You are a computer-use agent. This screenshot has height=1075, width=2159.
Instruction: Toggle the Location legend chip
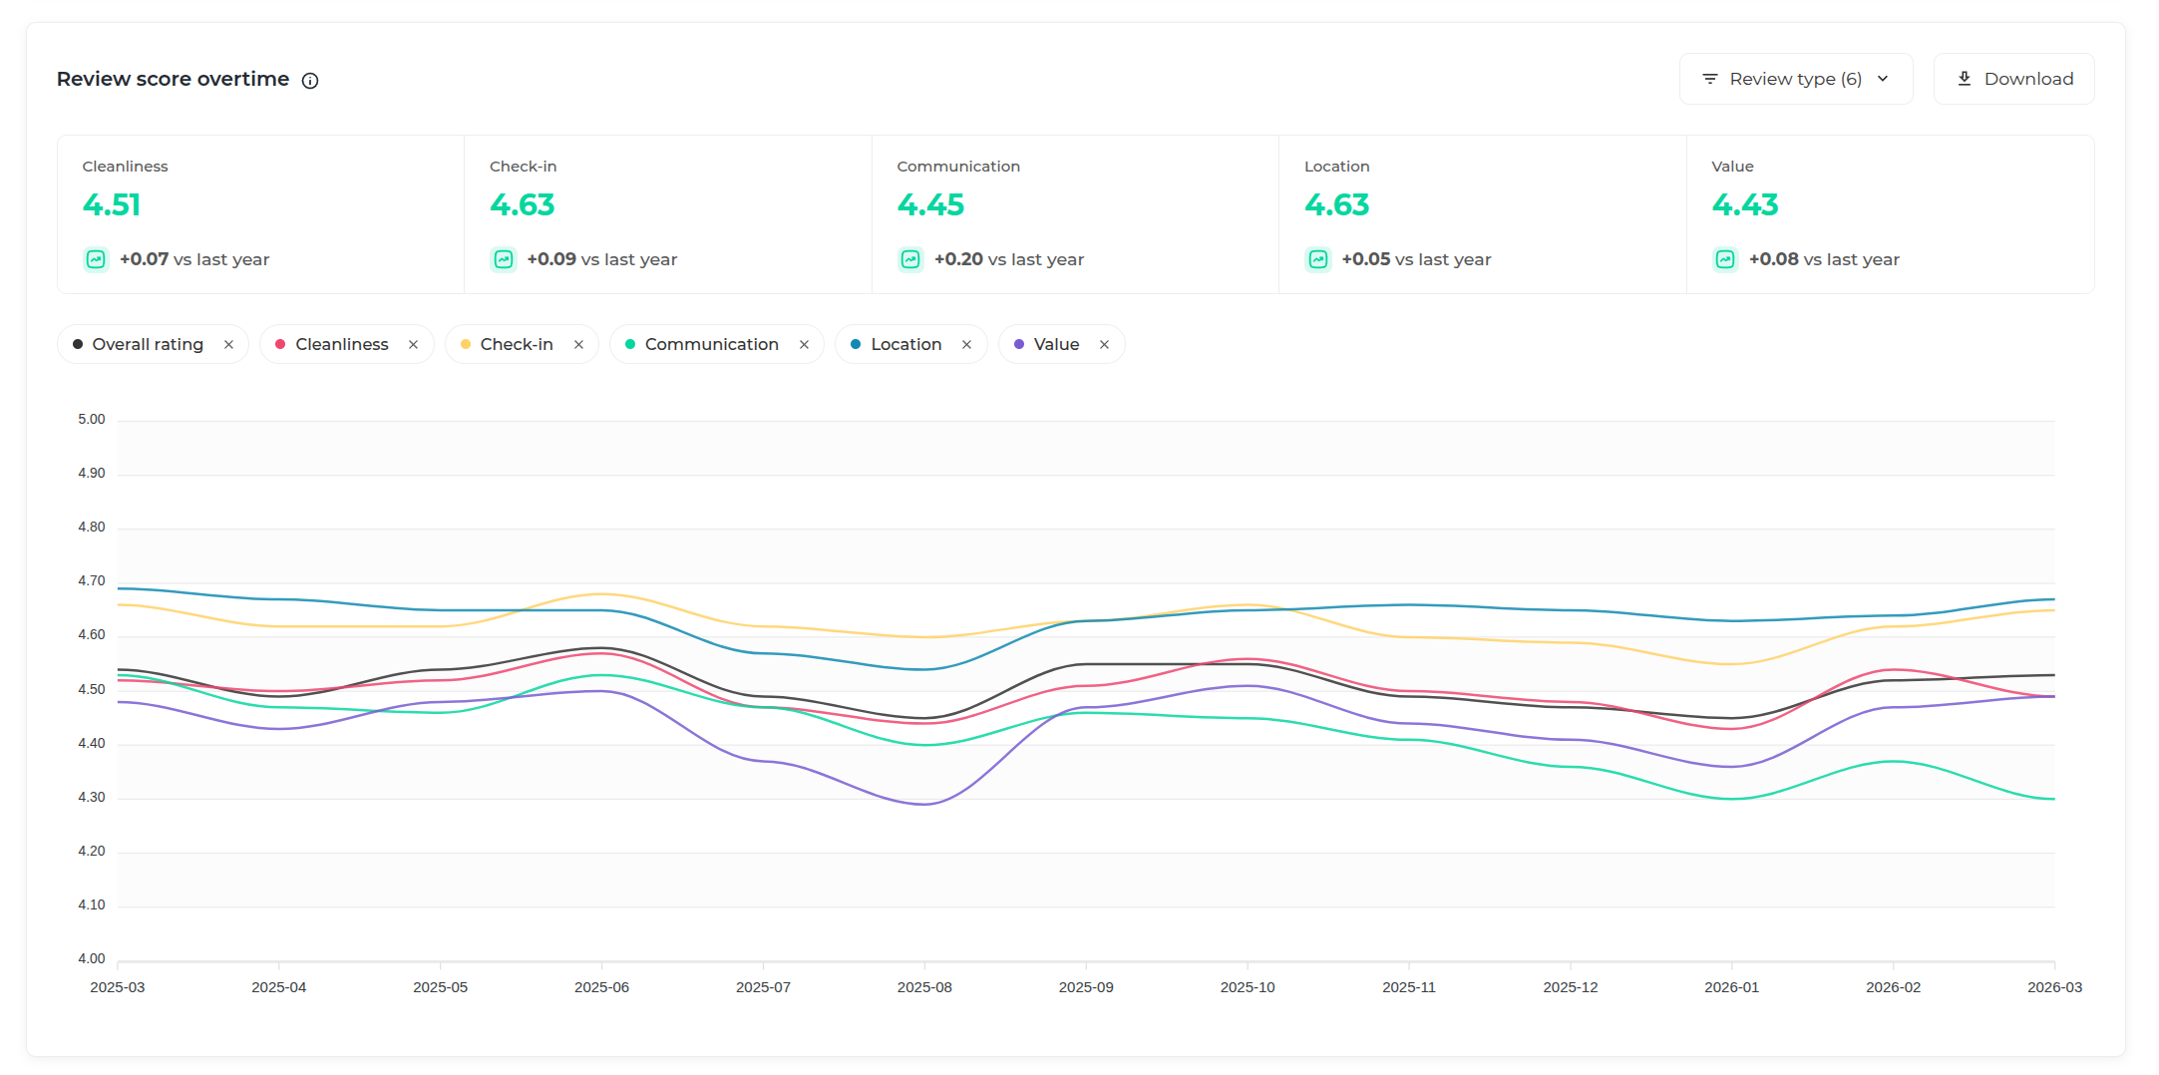(x=904, y=344)
